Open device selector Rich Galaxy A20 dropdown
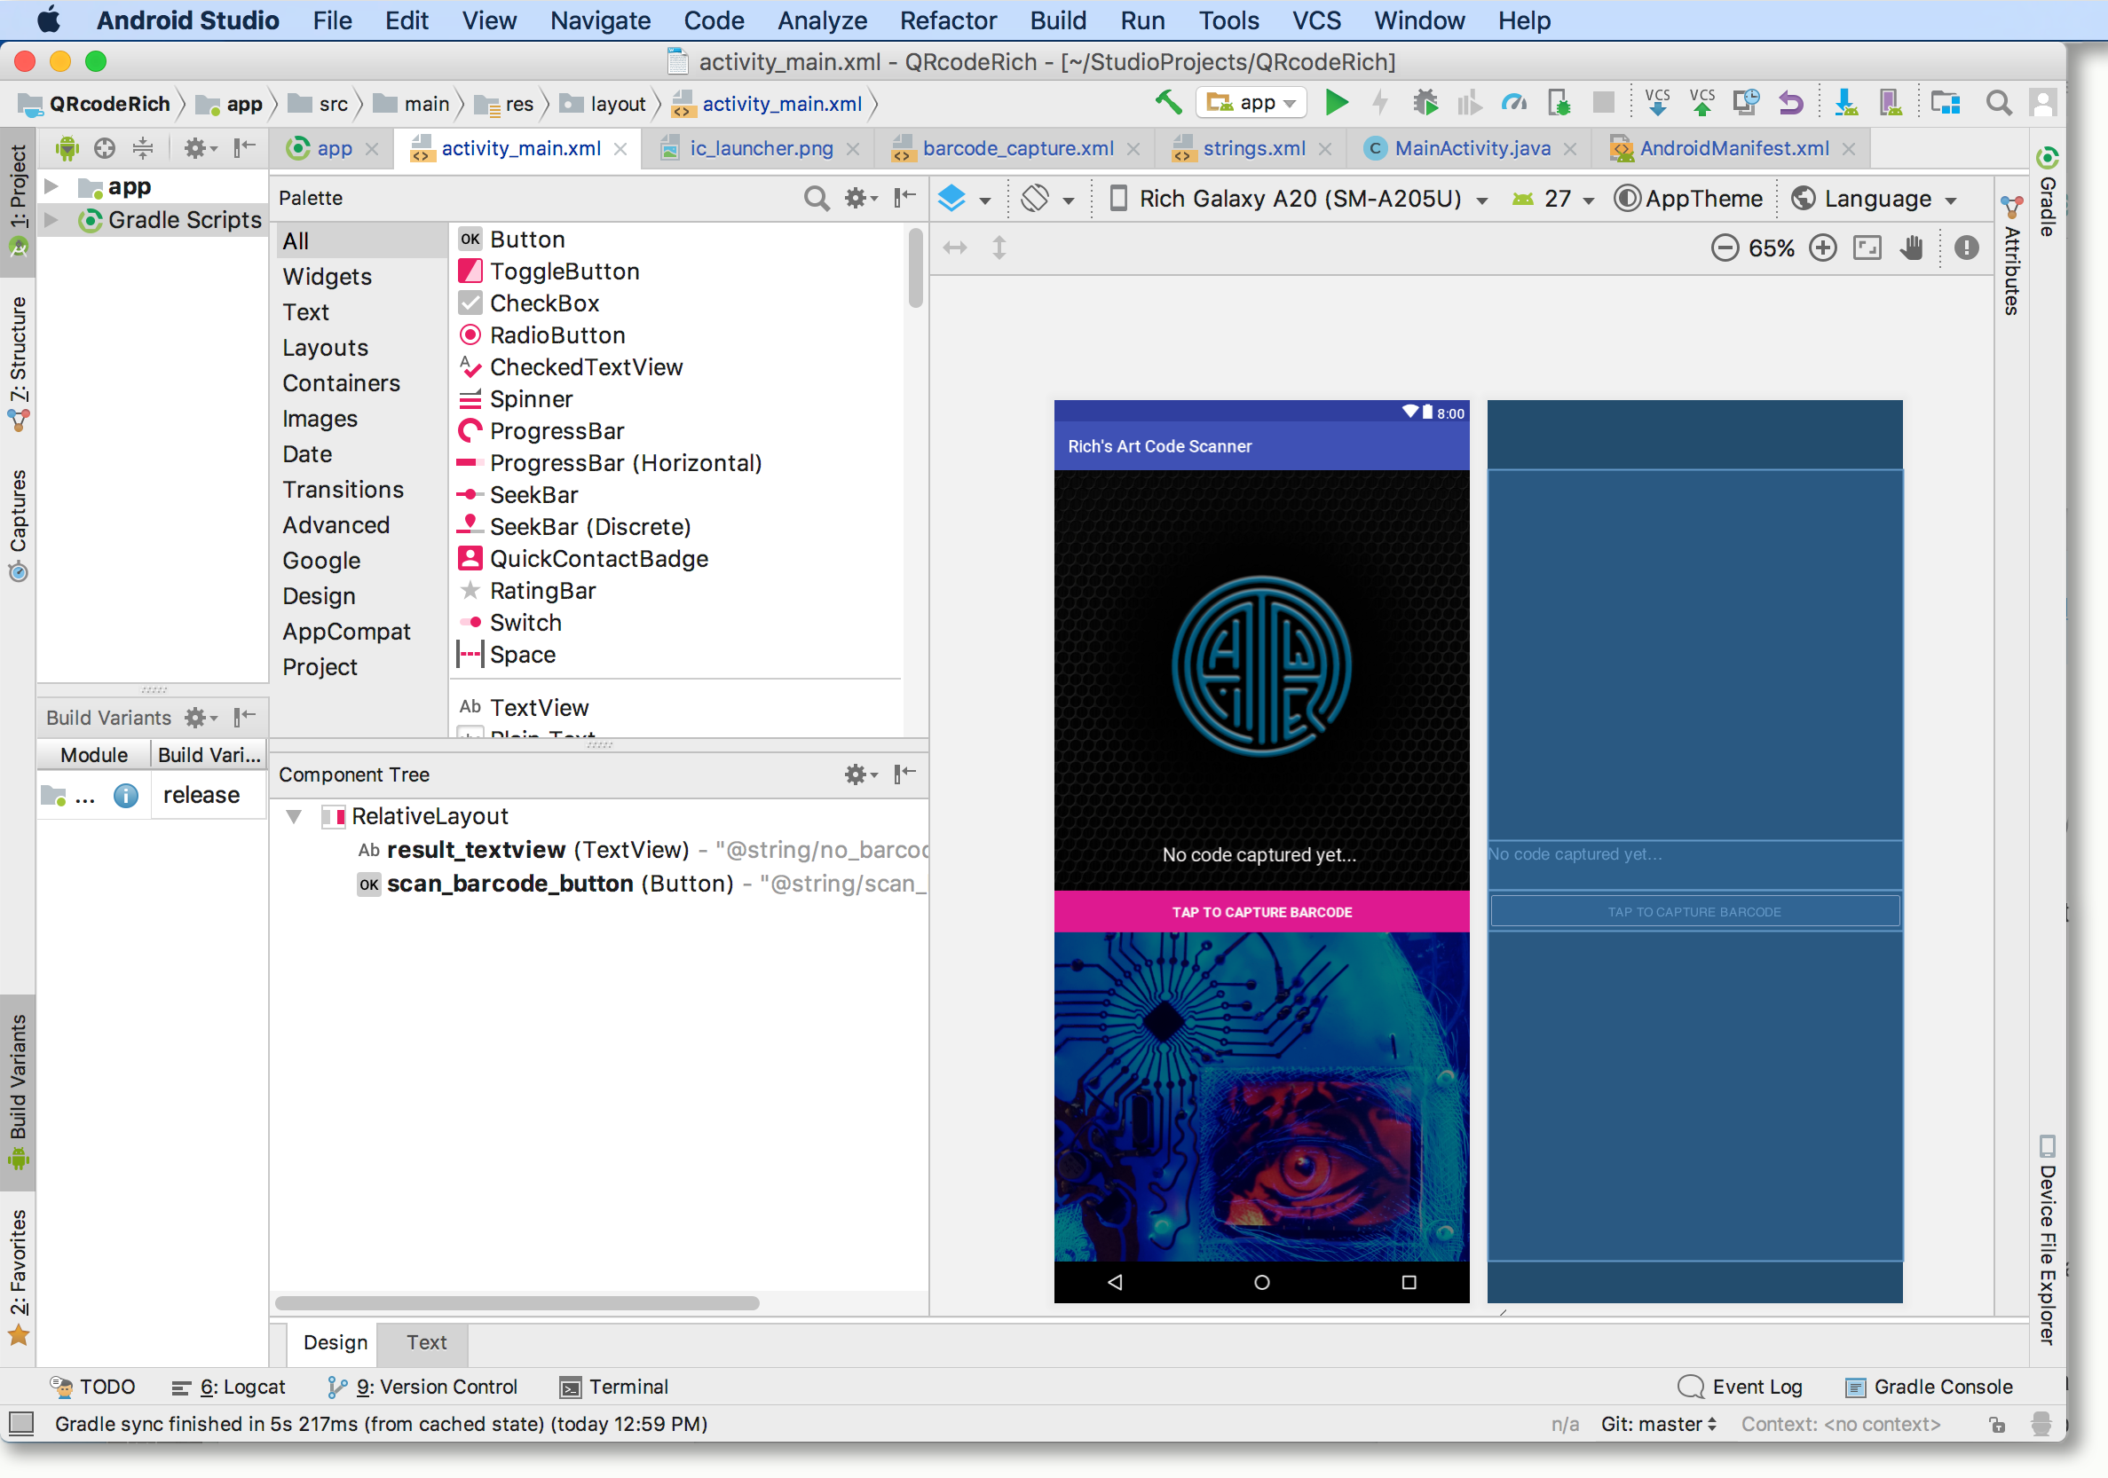Screen dimensions: 2108x1478 click(1299, 198)
